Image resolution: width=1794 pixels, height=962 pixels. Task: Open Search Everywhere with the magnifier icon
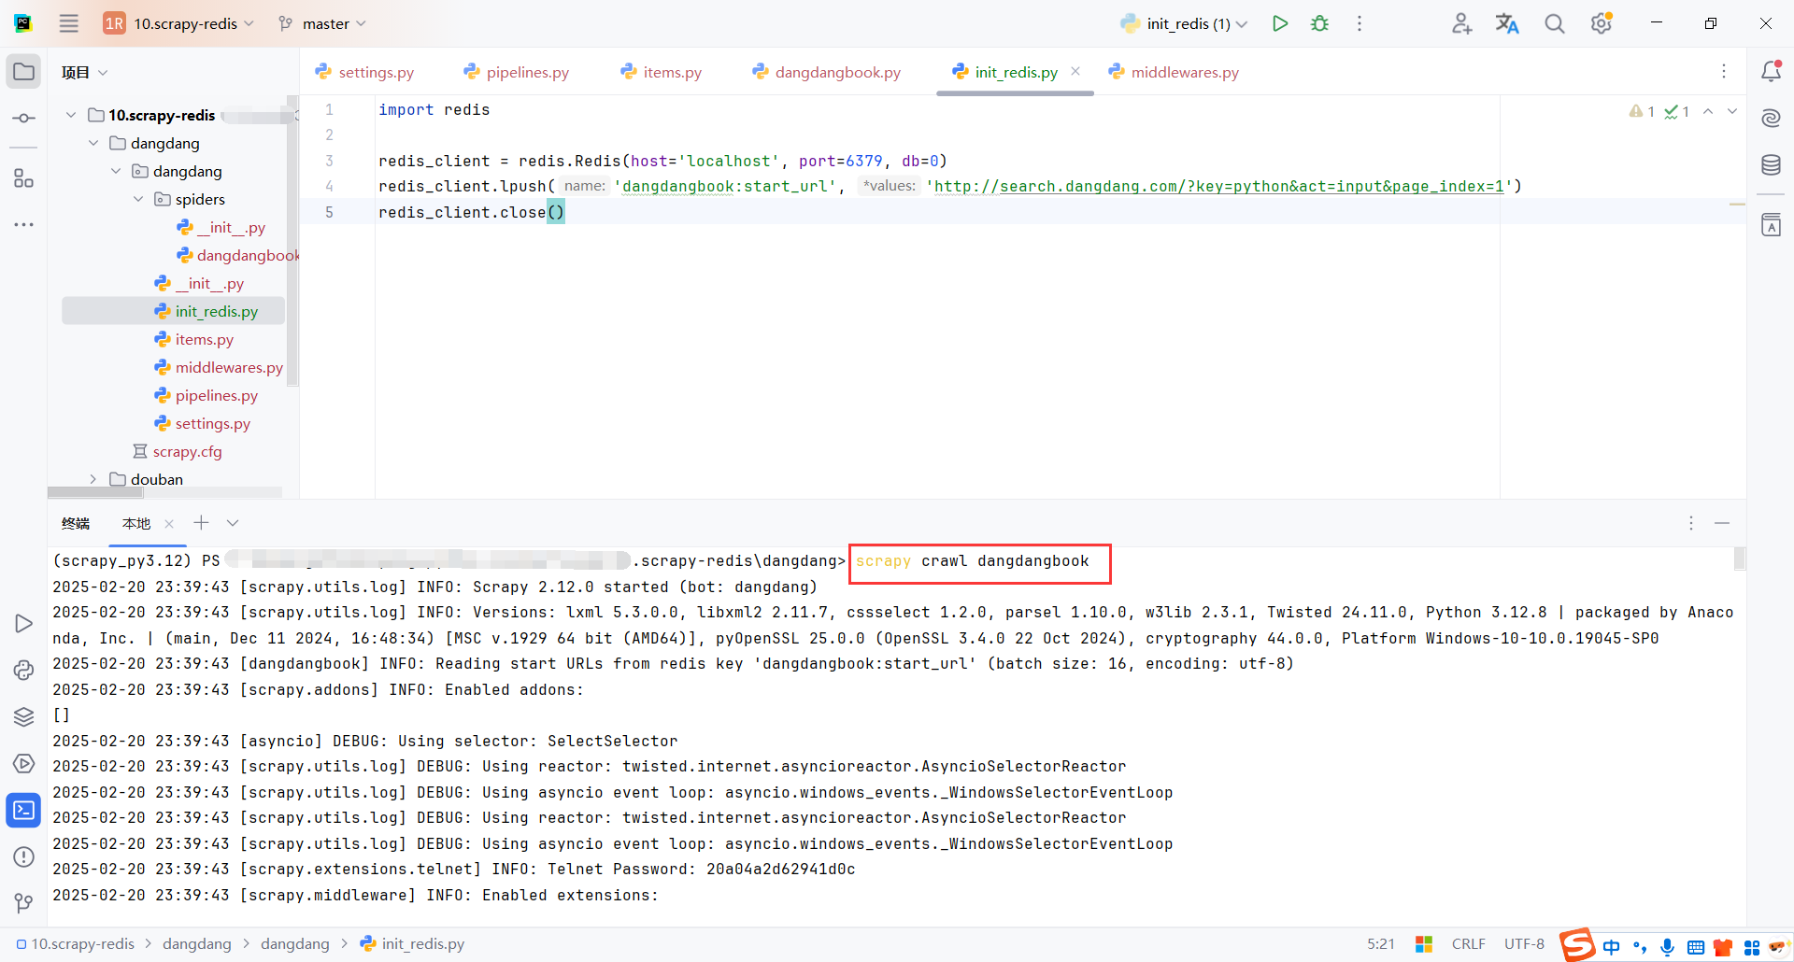[x=1554, y=23]
